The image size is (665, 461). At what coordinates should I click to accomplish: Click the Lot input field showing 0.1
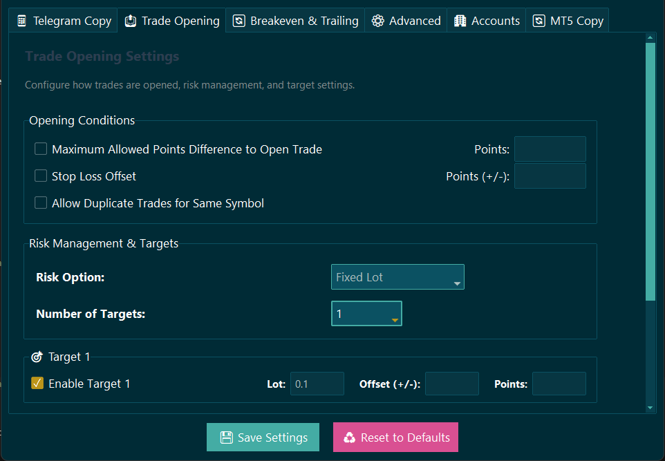click(317, 383)
